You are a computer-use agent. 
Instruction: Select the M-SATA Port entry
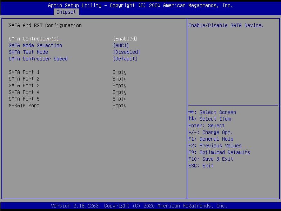coord(24,105)
